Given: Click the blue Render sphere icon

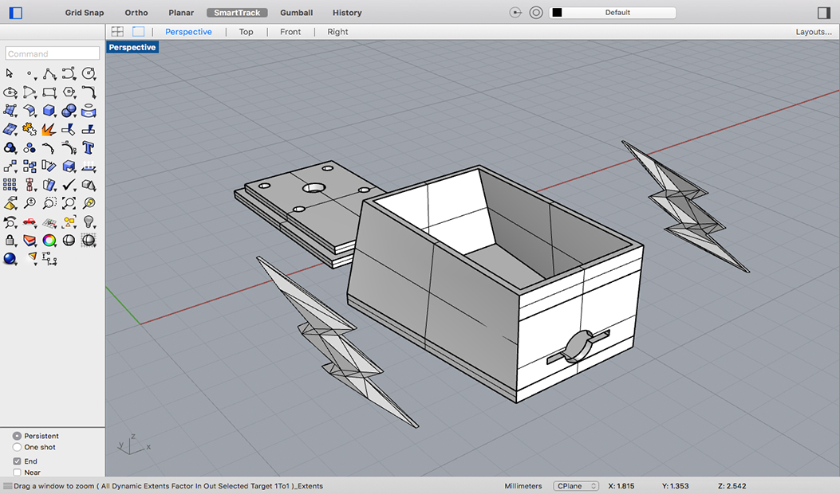Looking at the screenshot, I should pyautogui.click(x=10, y=259).
